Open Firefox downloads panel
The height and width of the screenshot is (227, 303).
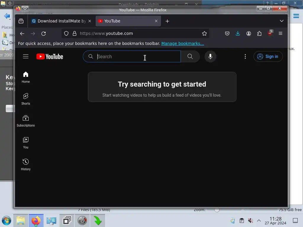(238, 34)
